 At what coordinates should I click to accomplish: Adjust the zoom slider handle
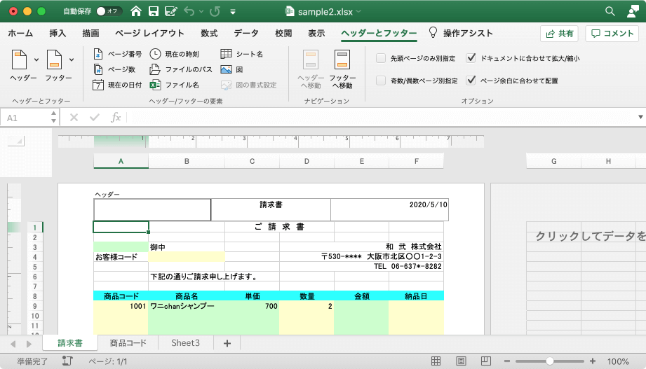[x=550, y=361]
